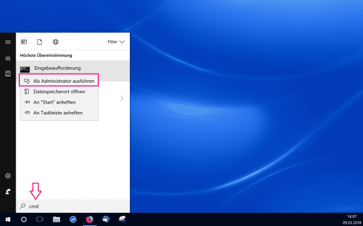This screenshot has height=226, width=363.
Task: Open Task View on the taskbar
Action: [40, 219]
